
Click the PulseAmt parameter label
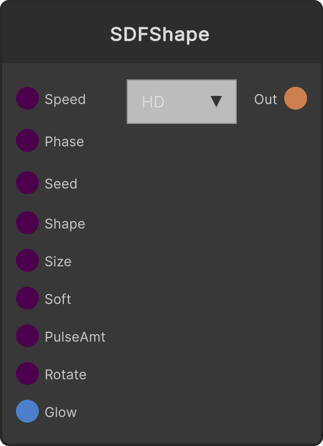[x=75, y=337]
